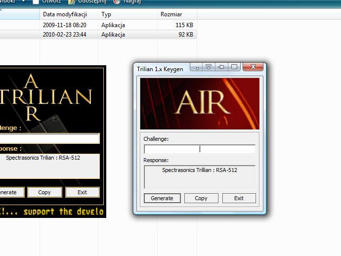
Task: Close the Trilian 1.x Keygen window
Action: (x=253, y=67)
